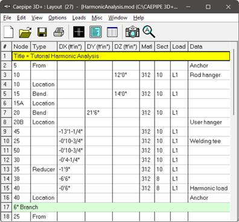The height and width of the screenshot is (222, 239).
Task: Open the Options menu
Action: [x=57, y=17]
